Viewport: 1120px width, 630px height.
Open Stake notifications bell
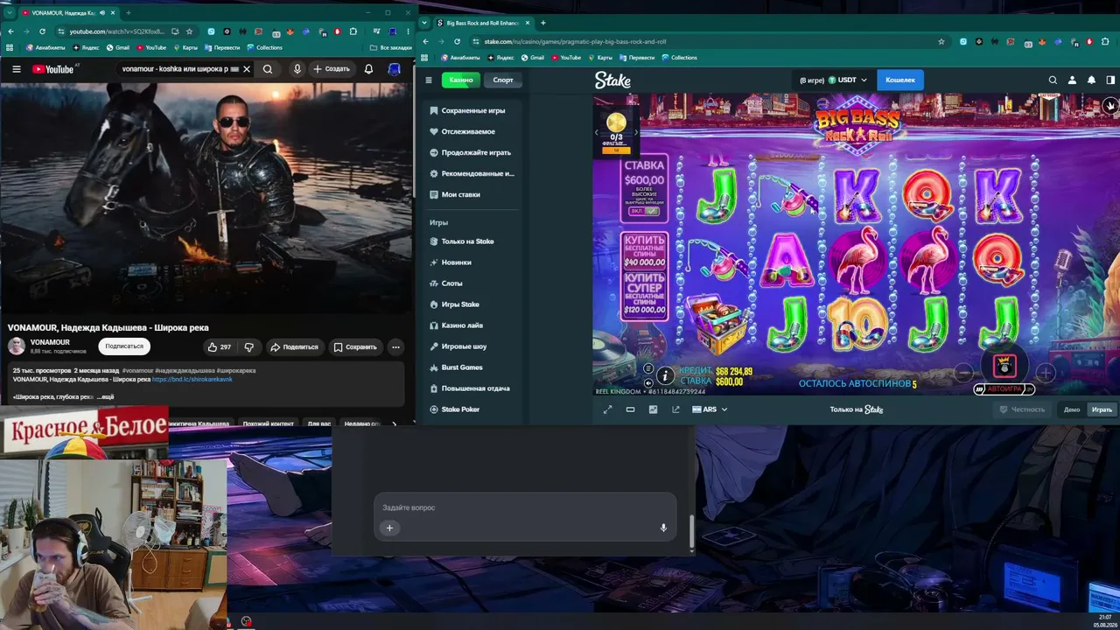coord(1091,80)
